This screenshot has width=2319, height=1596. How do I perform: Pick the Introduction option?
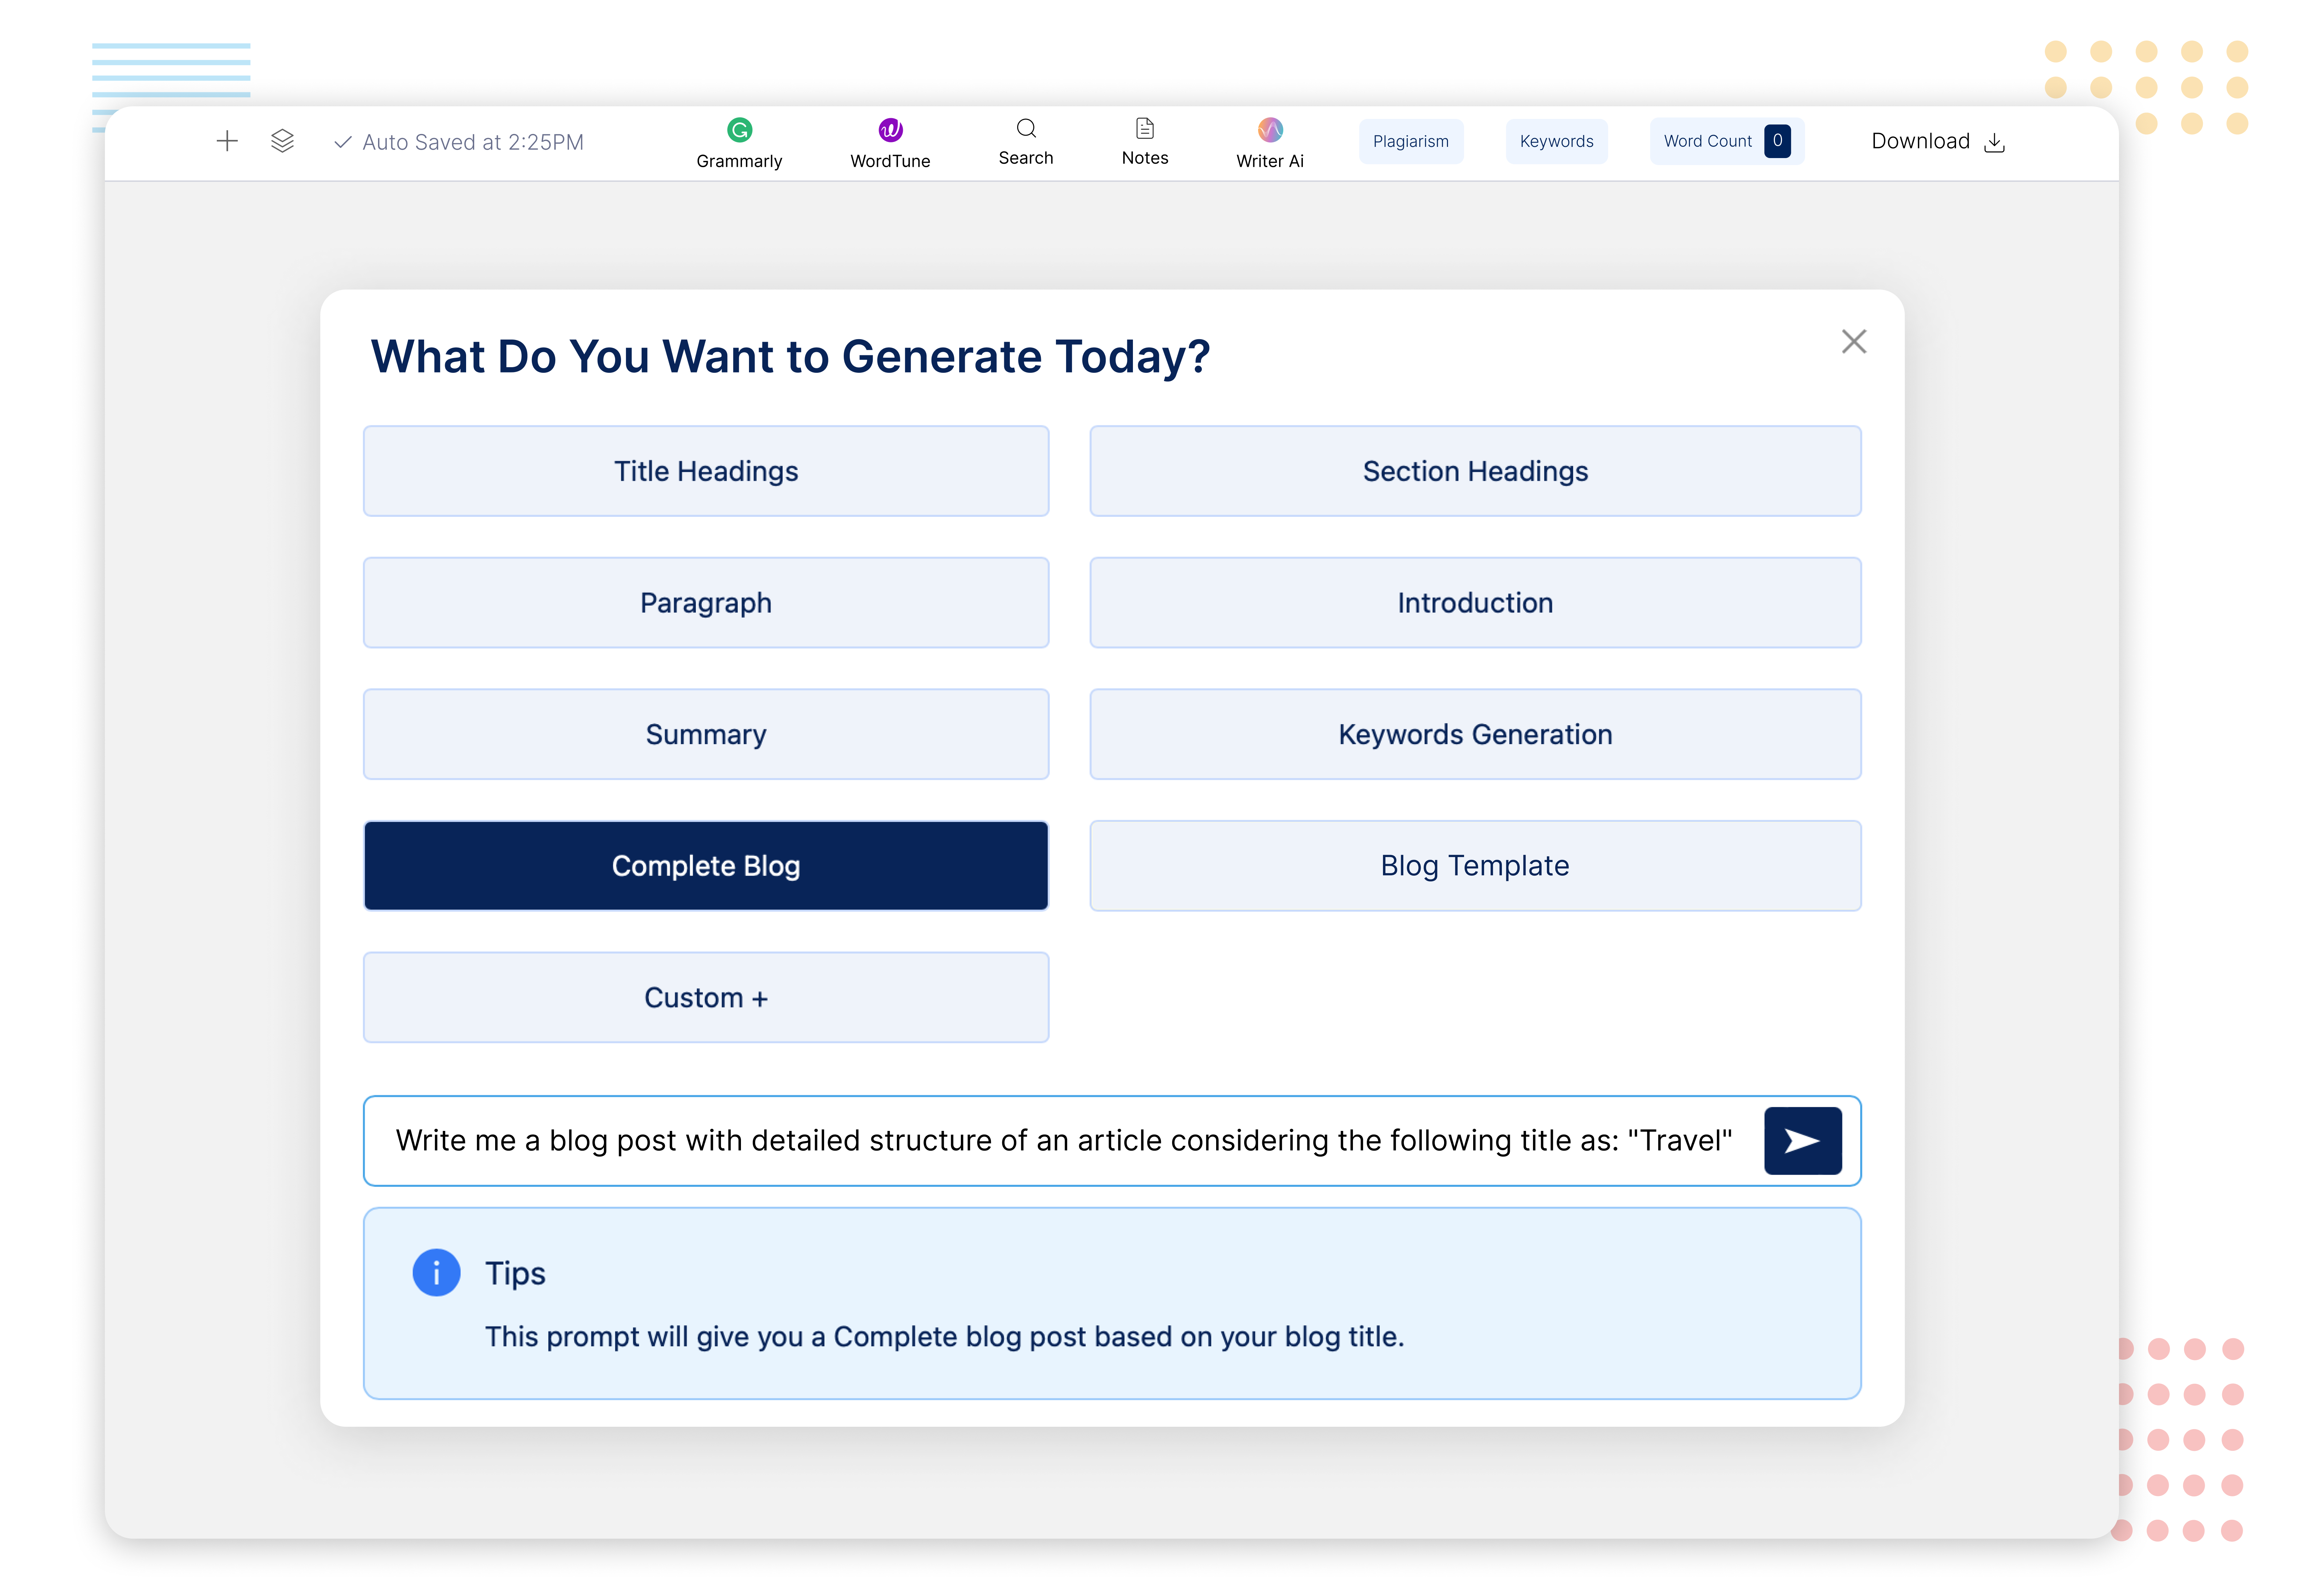1475,603
